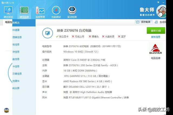Viewport: 173px width, 115px height.
Task: Click the High Definition Audio sound card value
Action: (x=88, y=92)
